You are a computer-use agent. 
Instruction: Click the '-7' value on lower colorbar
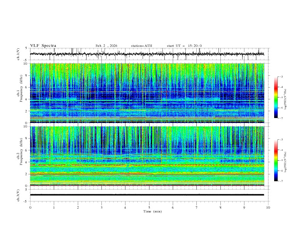(x=281, y=181)
